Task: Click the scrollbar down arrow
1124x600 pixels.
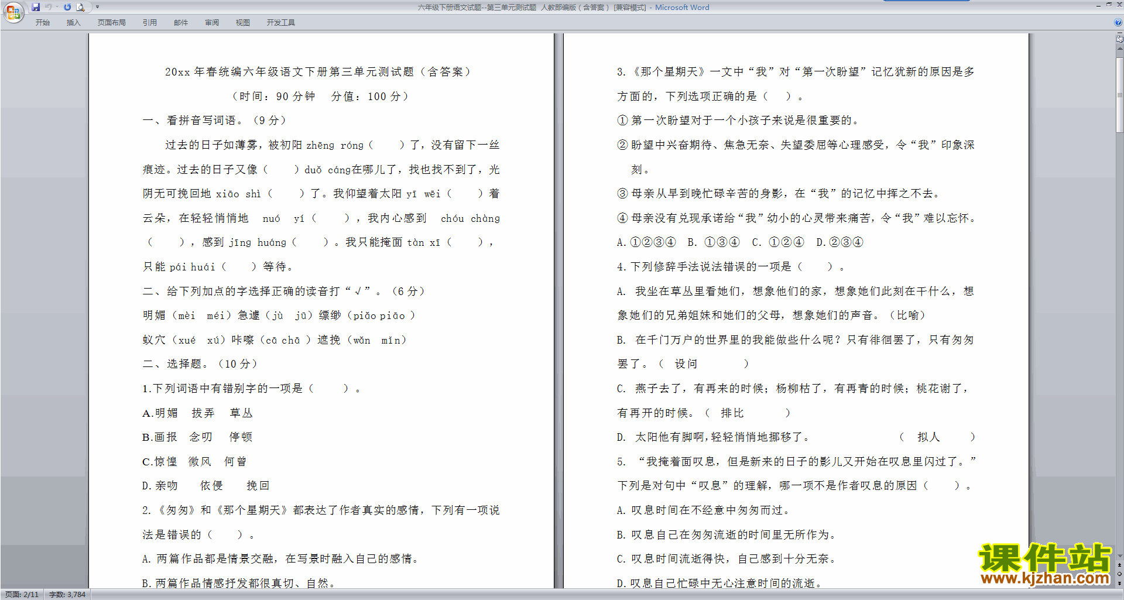Action: tap(1119, 556)
